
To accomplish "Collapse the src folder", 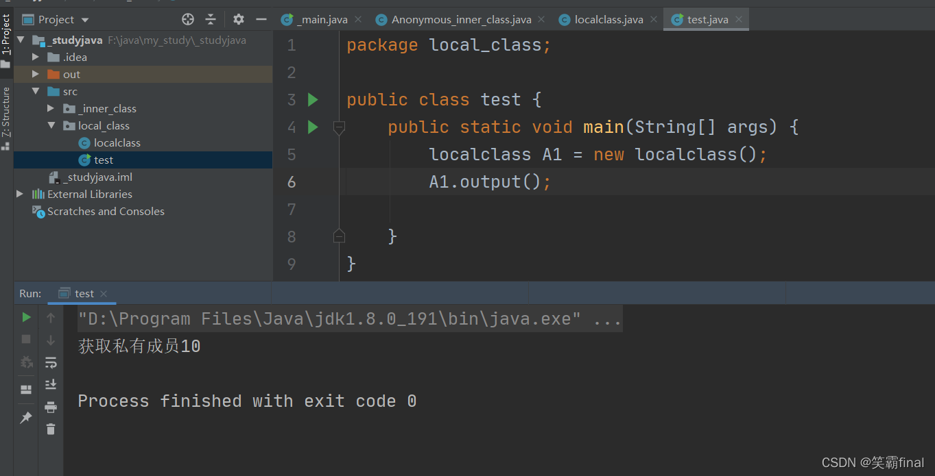I will coord(36,91).
